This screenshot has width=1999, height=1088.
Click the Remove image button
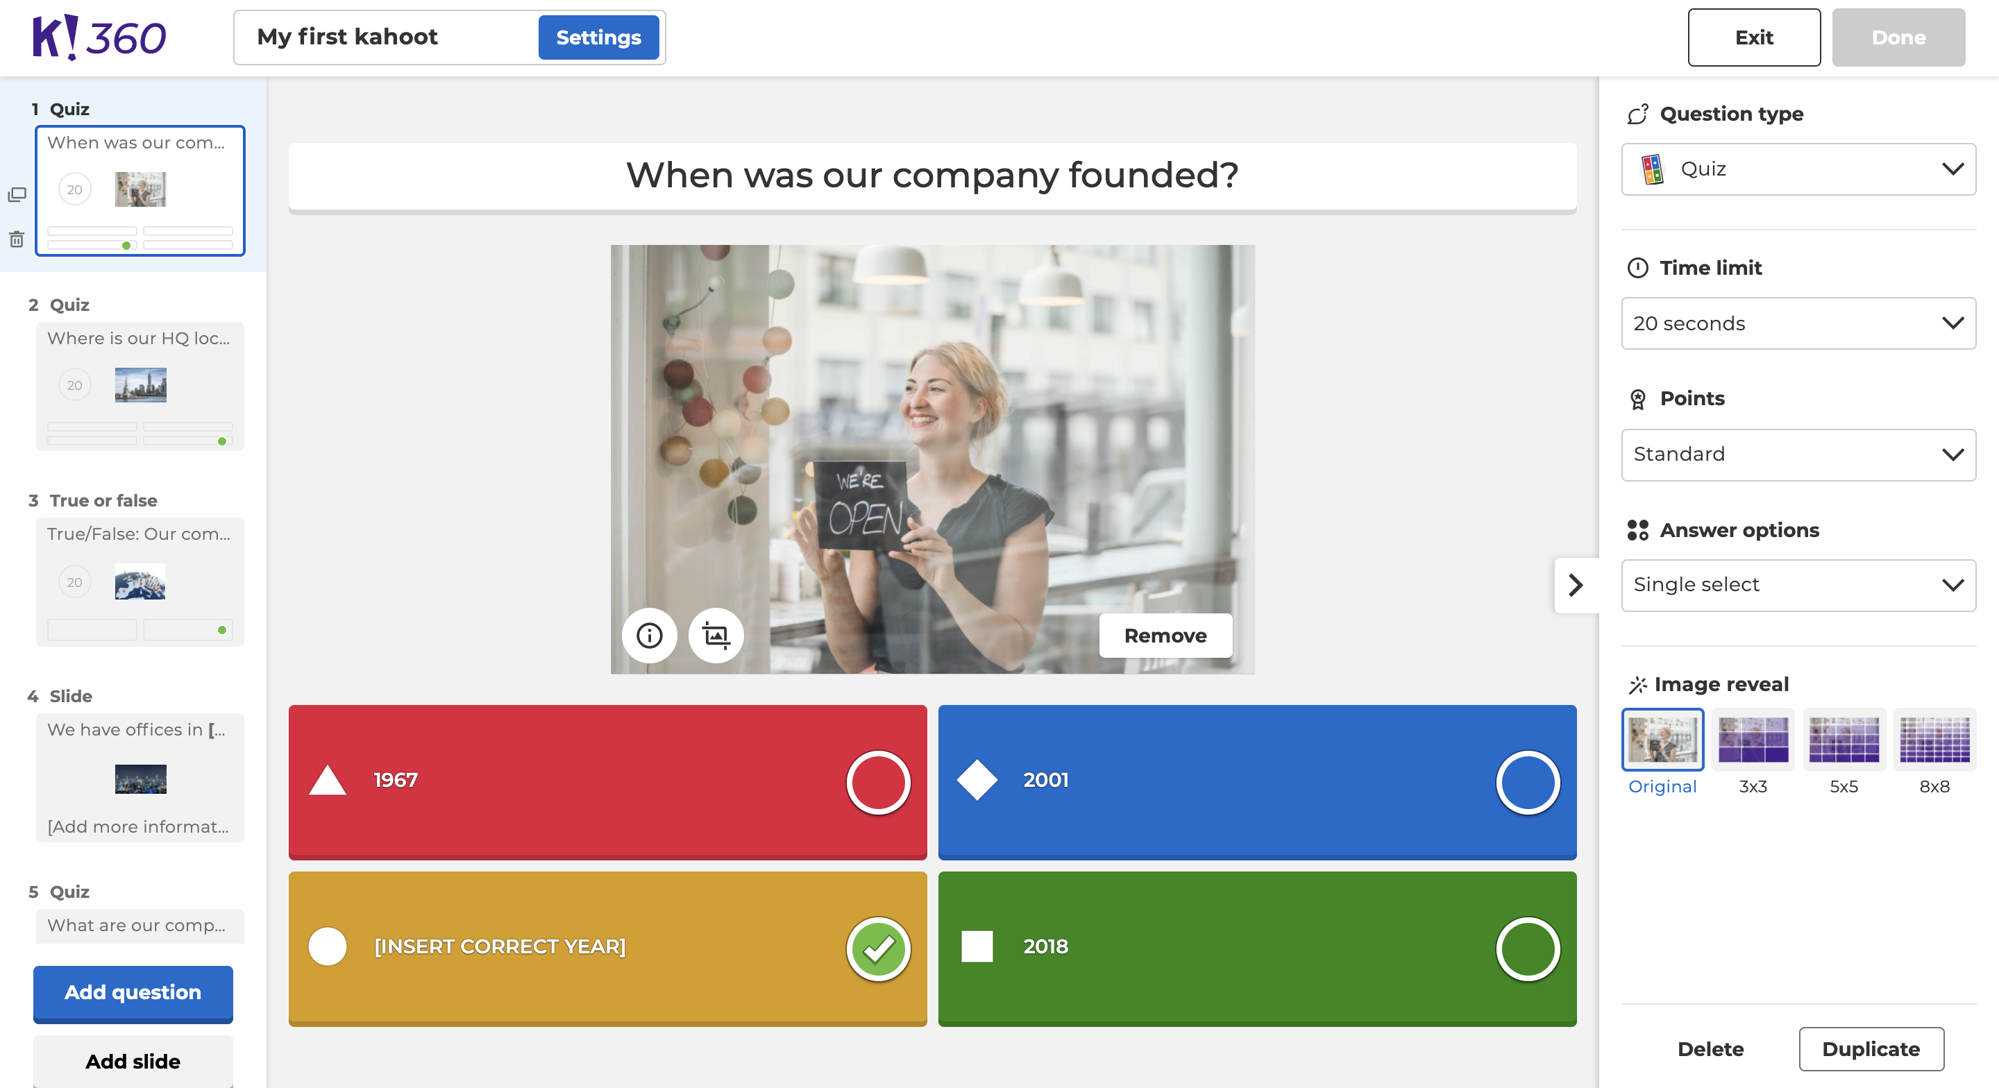point(1163,634)
